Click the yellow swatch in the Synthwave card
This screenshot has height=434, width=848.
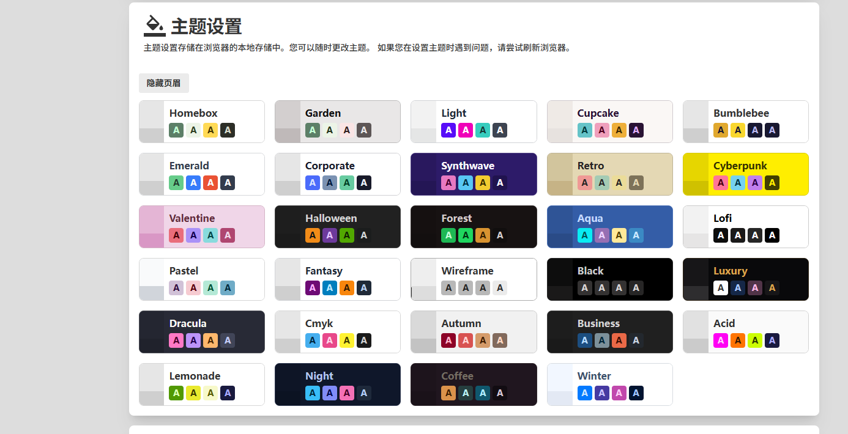click(483, 183)
